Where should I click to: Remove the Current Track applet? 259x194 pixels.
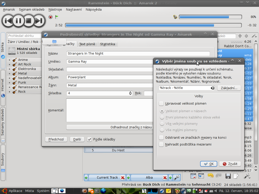(123, 178)
